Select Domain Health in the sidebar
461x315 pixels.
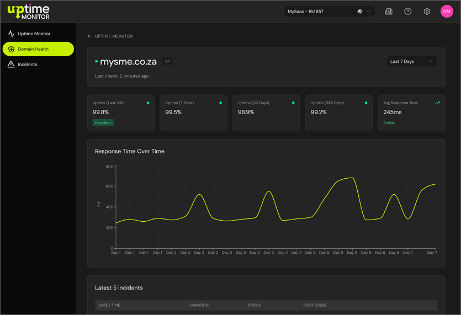[x=38, y=49]
